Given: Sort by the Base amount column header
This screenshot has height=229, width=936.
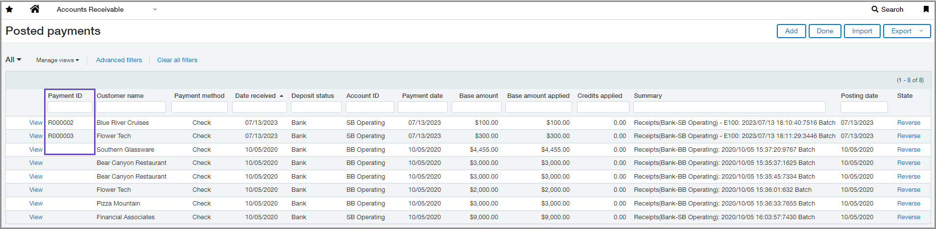Looking at the screenshot, I should 478,96.
